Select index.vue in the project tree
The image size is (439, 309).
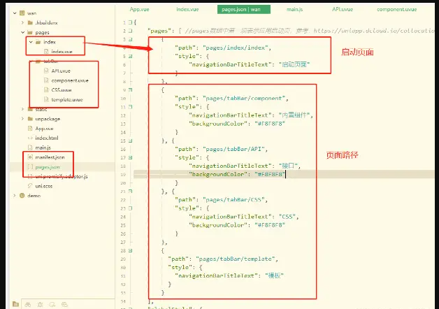pyautogui.click(x=62, y=52)
